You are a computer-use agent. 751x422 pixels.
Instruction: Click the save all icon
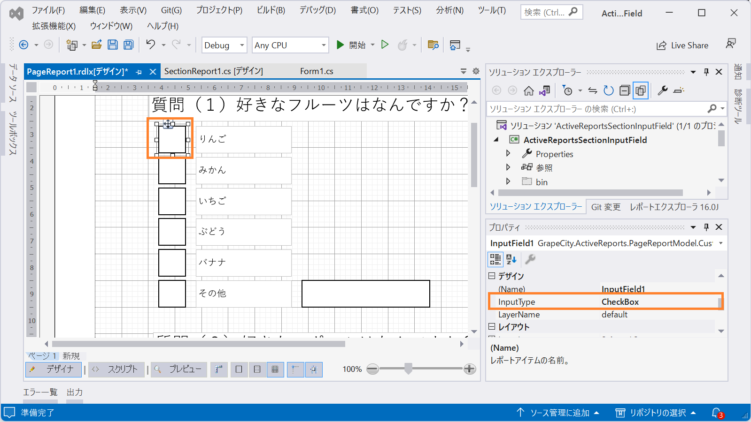[x=128, y=45]
